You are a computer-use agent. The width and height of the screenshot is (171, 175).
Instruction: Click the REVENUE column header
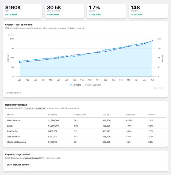point(52,115)
